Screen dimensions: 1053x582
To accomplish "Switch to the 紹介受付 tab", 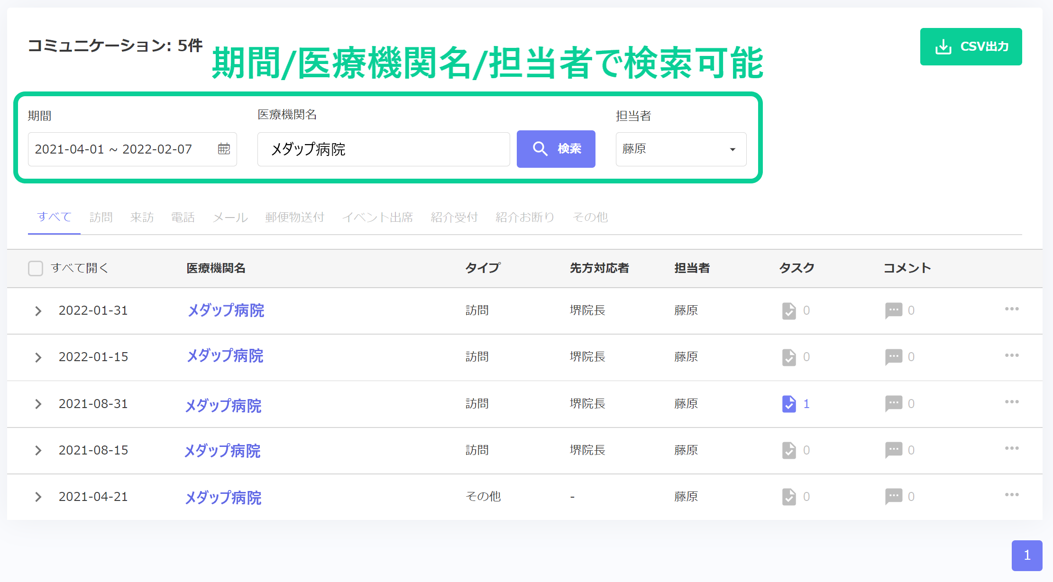I will click(454, 217).
